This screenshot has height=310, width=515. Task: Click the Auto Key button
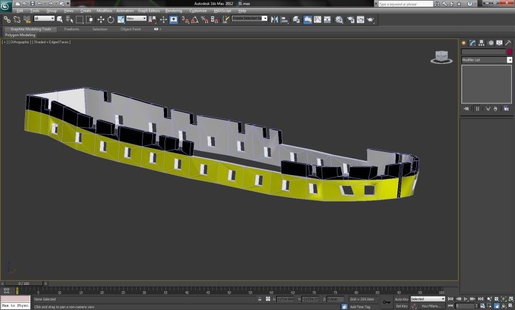coord(401,299)
